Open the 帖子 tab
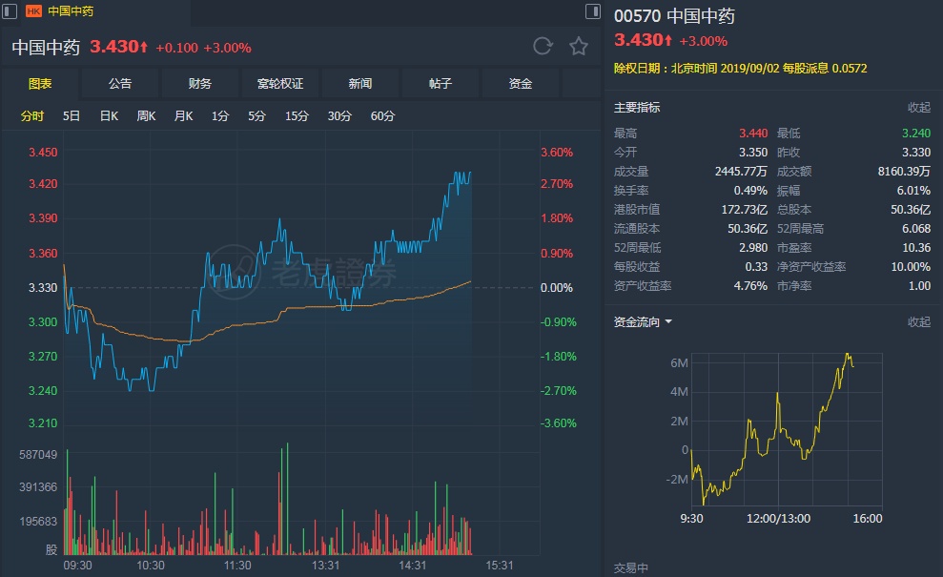Screen dimensions: 943x577 tap(441, 84)
